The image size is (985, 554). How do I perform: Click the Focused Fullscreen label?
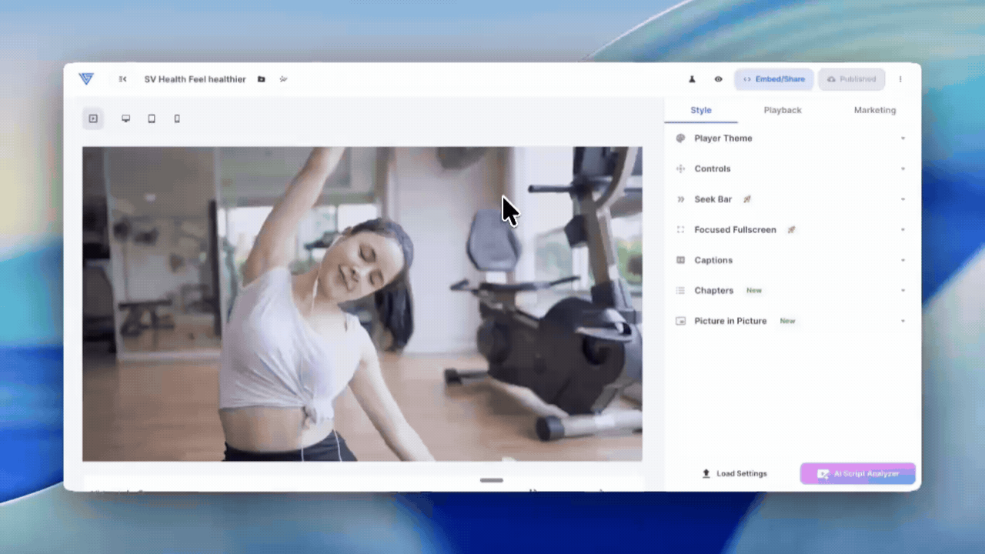736,229
